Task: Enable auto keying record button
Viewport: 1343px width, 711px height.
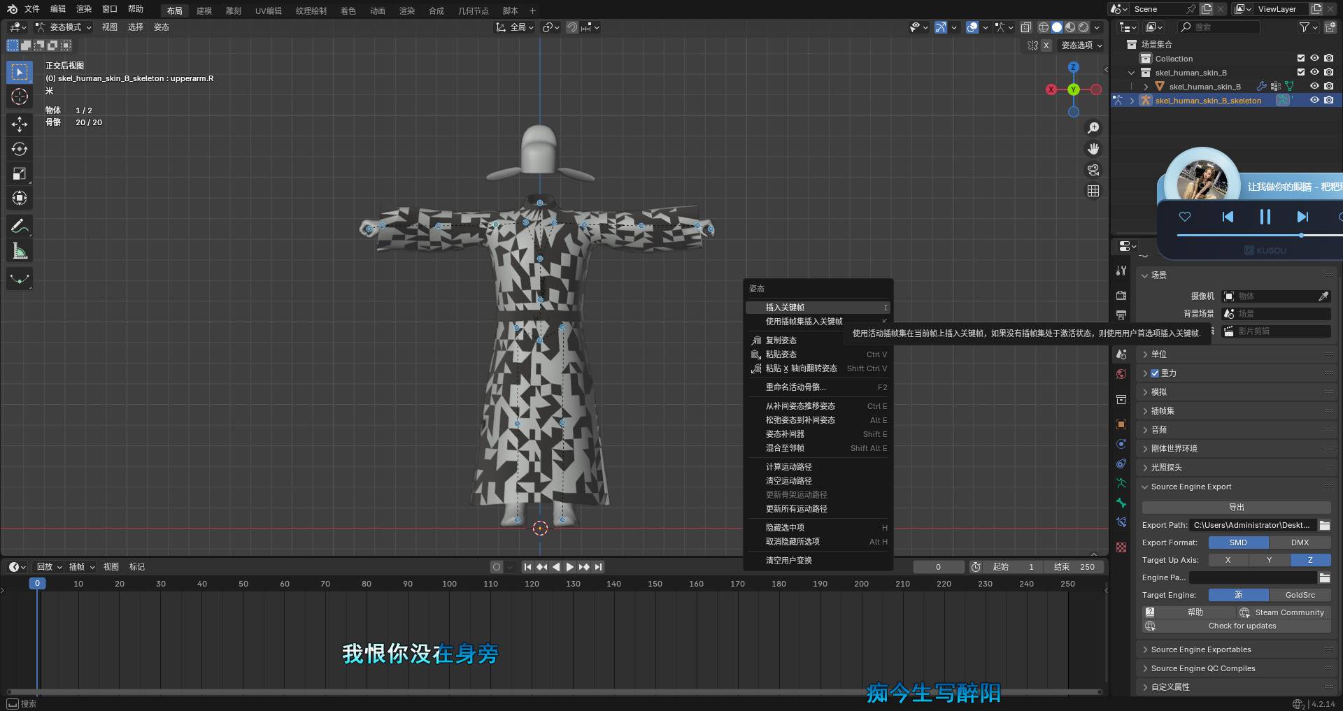Action: [x=497, y=567]
